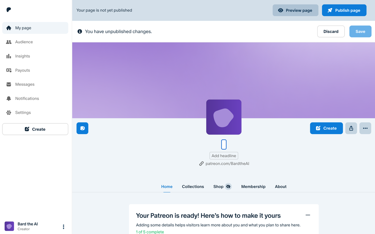The width and height of the screenshot is (375, 234).
Task: Switch to the Collections tab
Action: 193,187
